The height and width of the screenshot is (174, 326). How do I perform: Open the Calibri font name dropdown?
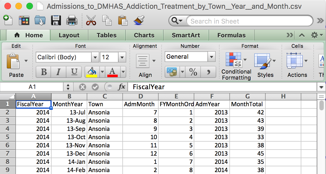coord(95,57)
